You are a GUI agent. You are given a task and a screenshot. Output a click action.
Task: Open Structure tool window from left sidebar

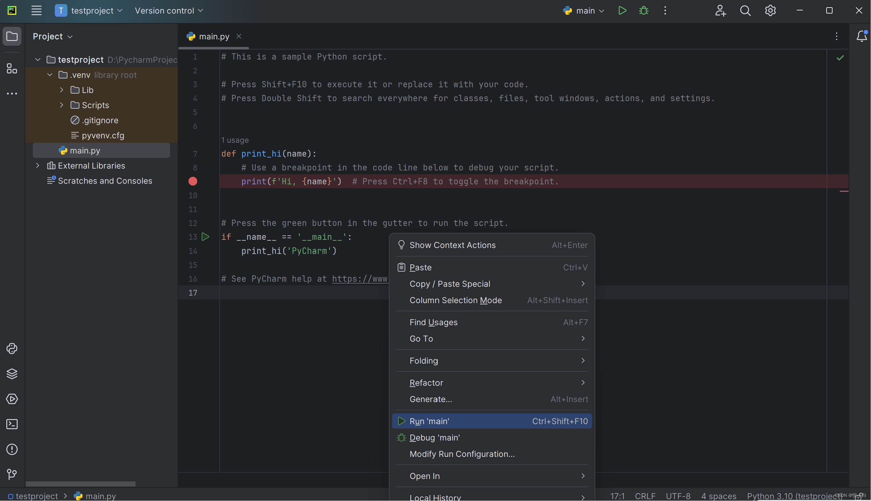click(12, 68)
